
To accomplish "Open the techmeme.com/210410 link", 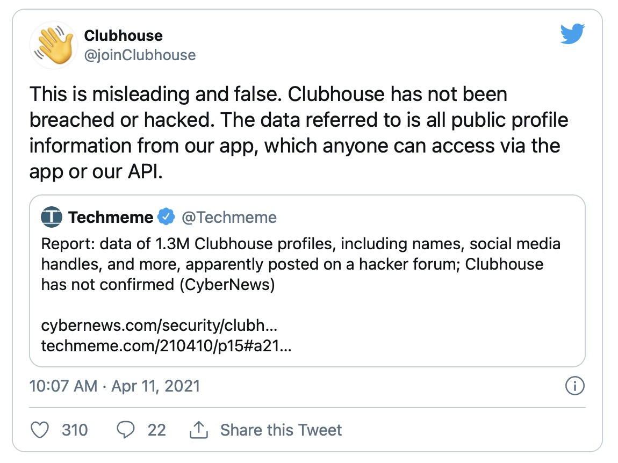I will [167, 346].
